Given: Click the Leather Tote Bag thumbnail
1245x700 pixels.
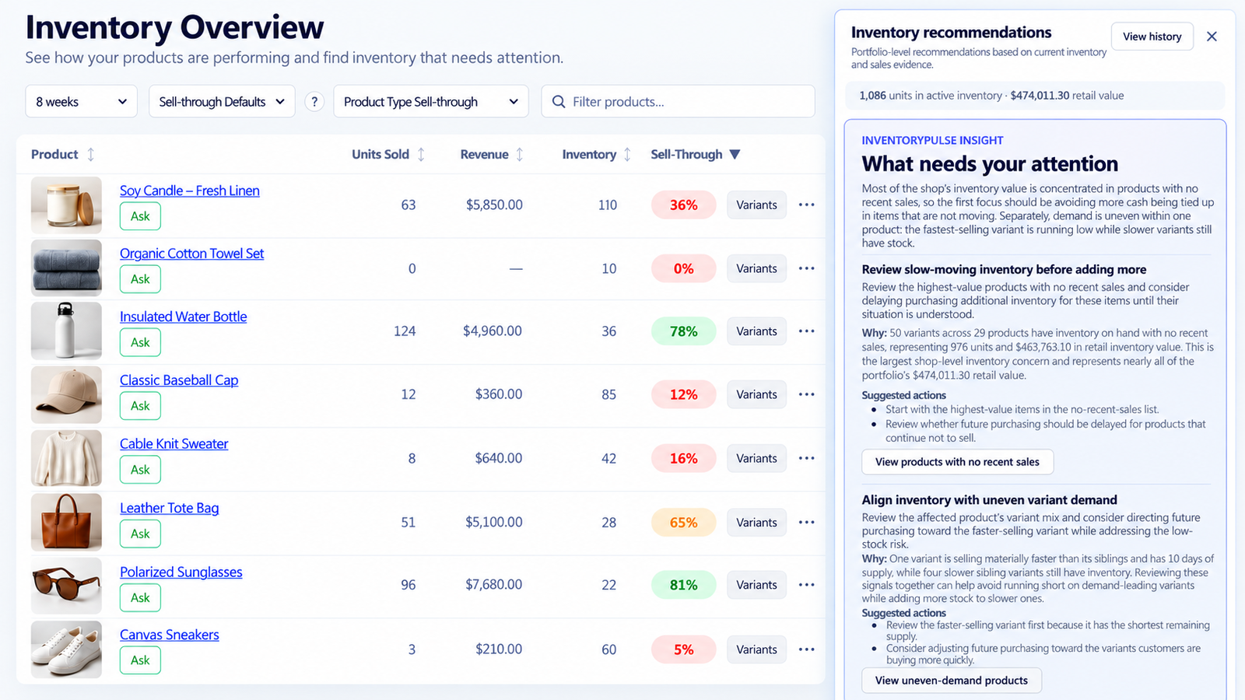Looking at the screenshot, I should (x=66, y=522).
